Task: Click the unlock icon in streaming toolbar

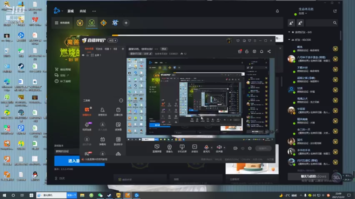Action: pos(247,51)
